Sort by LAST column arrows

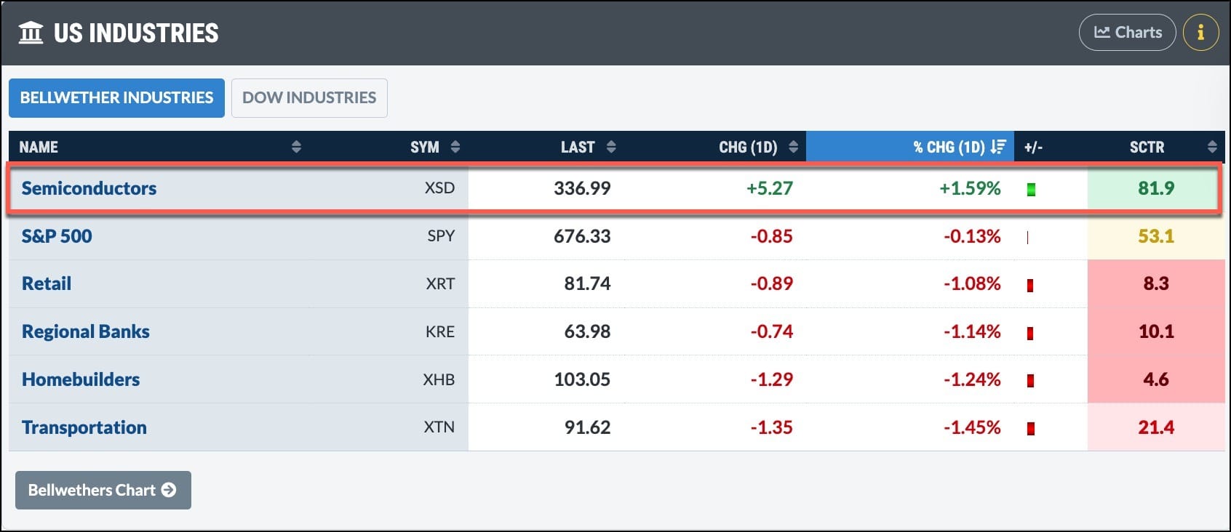(611, 147)
